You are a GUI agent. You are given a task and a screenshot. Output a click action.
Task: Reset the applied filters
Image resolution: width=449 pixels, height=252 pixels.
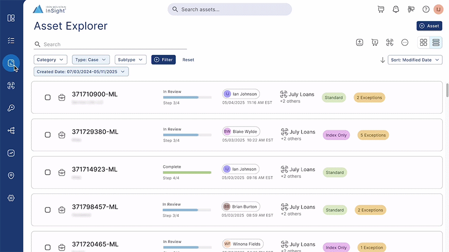coord(188,60)
